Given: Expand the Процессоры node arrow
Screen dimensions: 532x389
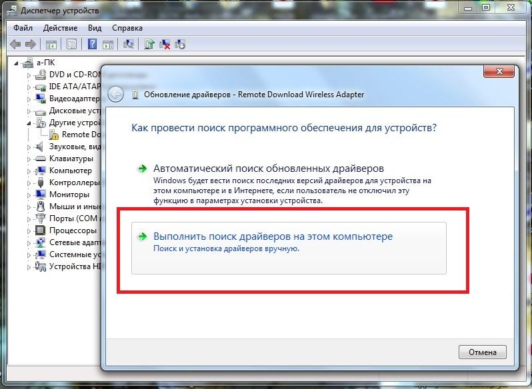Looking at the screenshot, I should pos(29,231).
